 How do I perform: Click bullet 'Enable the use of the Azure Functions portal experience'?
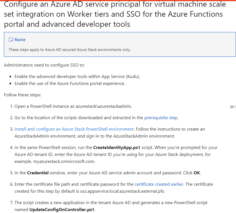click(70, 84)
